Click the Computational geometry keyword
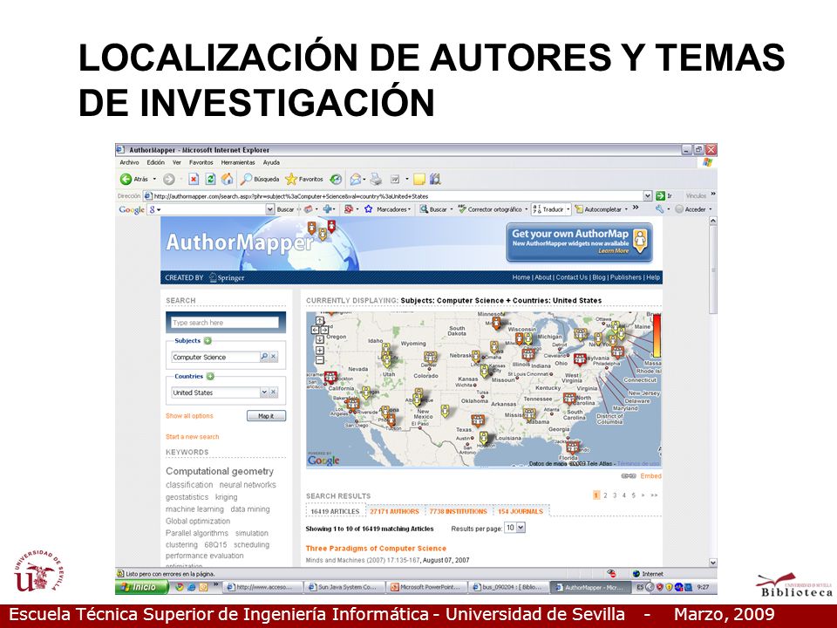 point(220,472)
